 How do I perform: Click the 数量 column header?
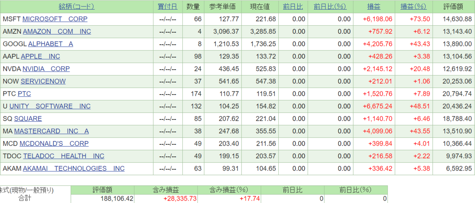click(x=193, y=6)
